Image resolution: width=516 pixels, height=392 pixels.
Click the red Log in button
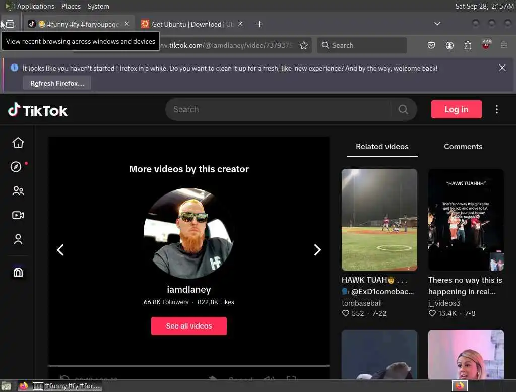point(456,109)
